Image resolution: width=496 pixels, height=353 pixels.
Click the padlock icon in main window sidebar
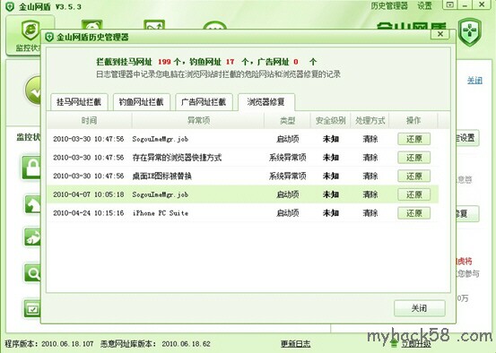point(31,168)
